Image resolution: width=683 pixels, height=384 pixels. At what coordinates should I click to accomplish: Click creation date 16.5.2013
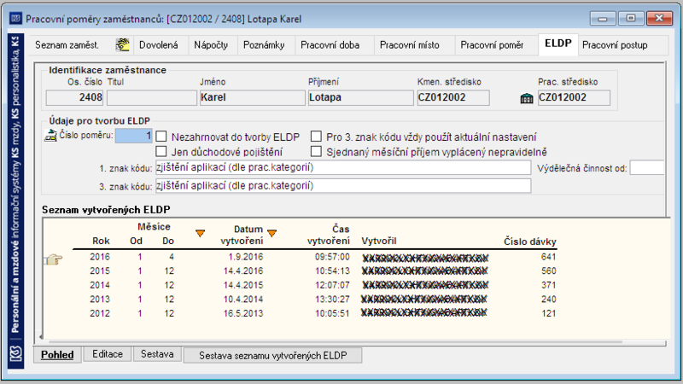(x=243, y=313)
